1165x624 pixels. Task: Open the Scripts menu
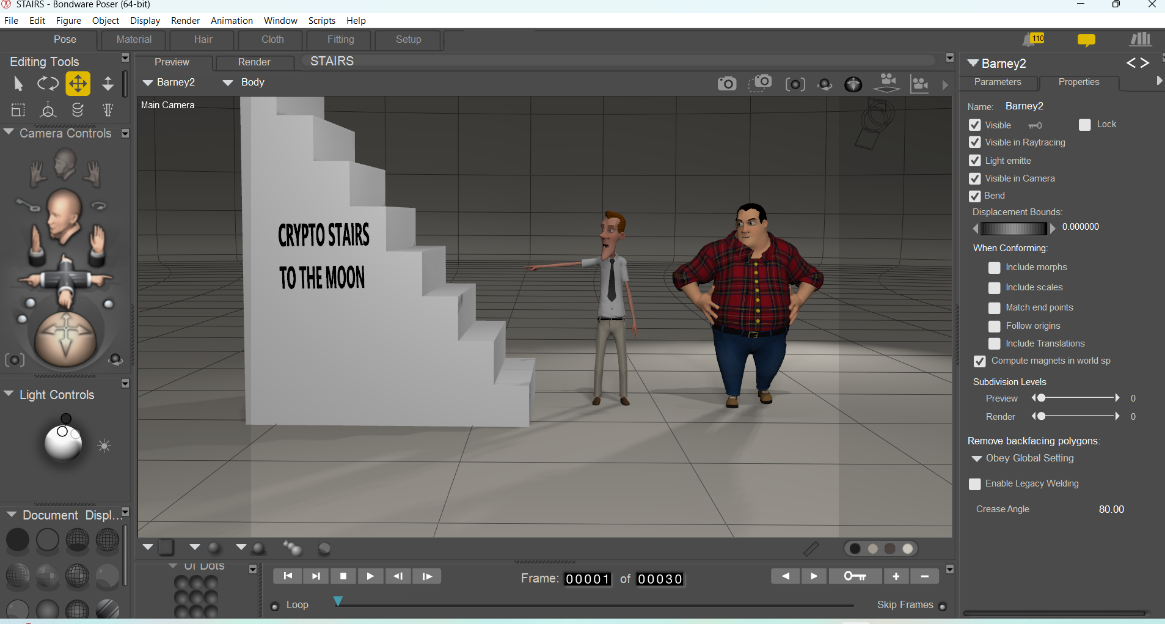coord(322,21)
